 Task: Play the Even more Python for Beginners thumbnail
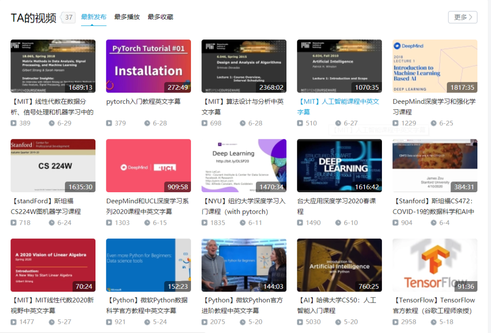click(x=148, y=265)
